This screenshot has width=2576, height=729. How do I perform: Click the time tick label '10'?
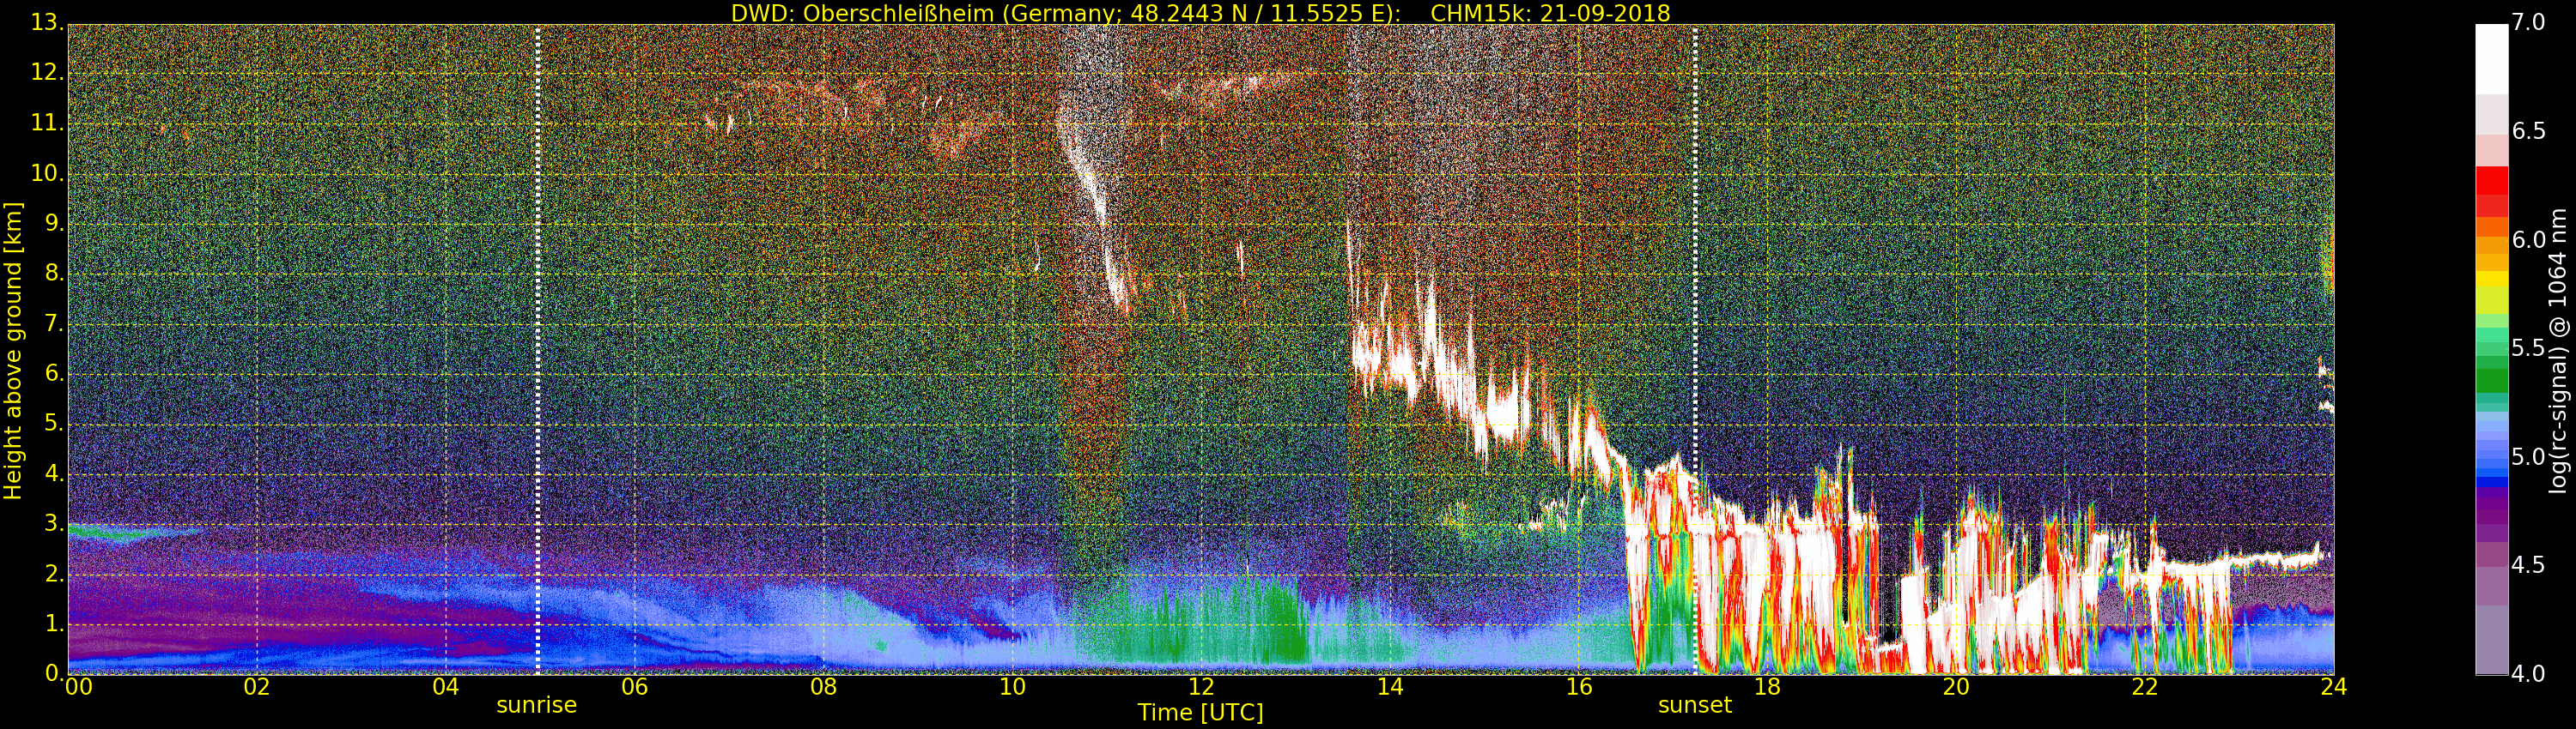click(x=1012, y=686)
